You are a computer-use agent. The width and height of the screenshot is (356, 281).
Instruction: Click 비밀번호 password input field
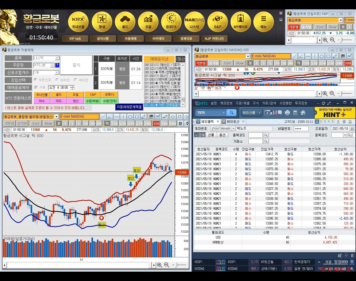(301, 129)
